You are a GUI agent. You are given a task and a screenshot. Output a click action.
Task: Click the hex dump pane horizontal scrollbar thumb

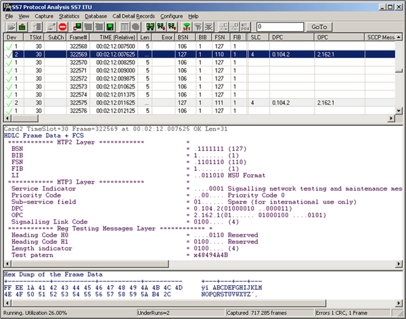[168, 303]
